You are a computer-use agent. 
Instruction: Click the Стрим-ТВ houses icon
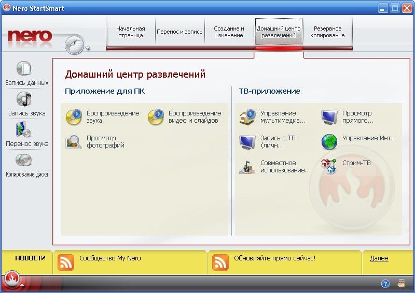pyautogui.click(x=328, y=166)
